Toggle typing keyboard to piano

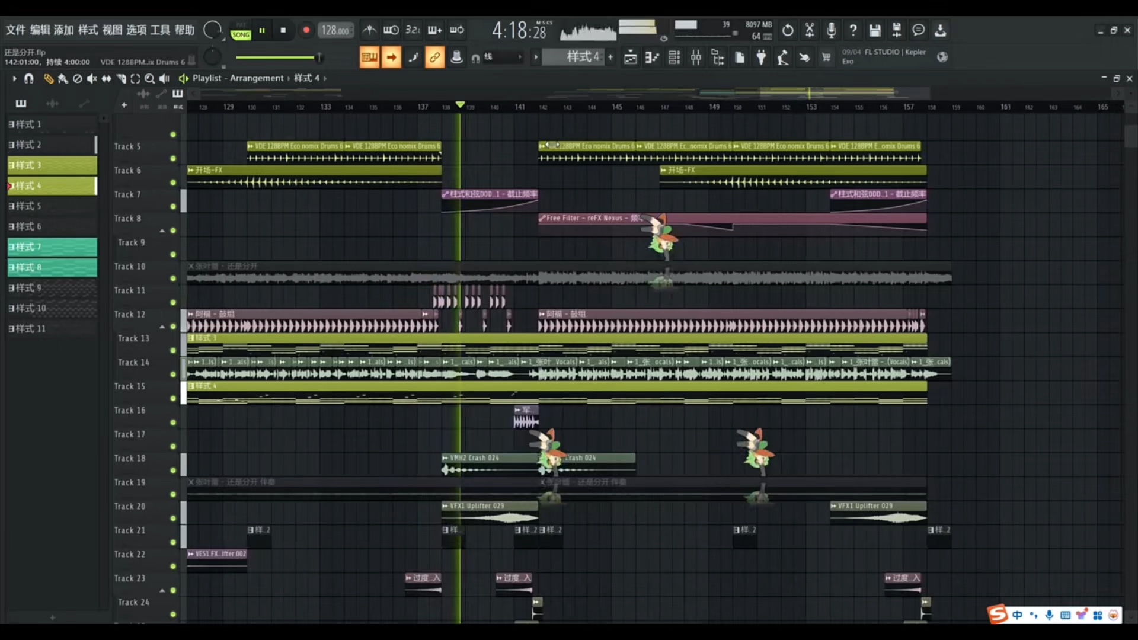tap(369, 57)
